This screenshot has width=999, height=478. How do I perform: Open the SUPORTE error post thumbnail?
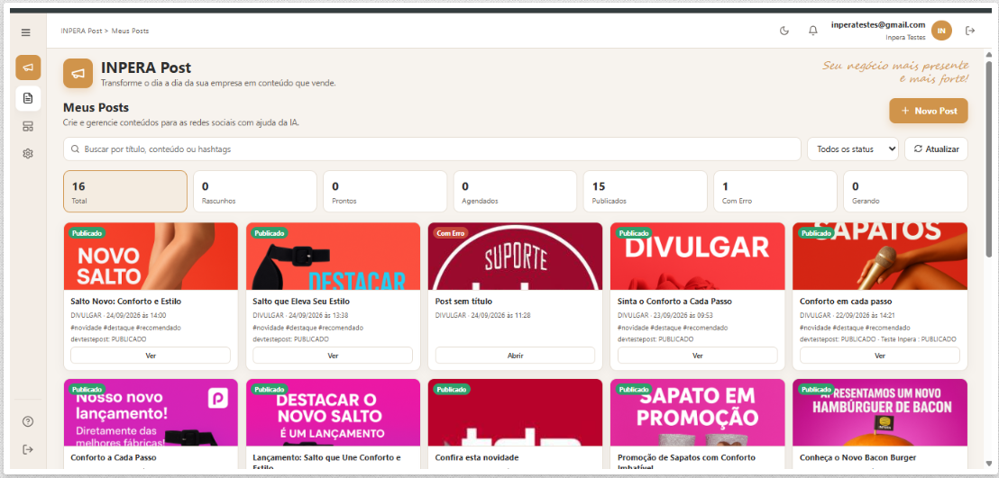pyautogui.click(x=516, y=257)
